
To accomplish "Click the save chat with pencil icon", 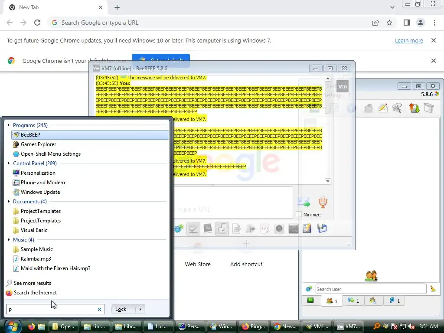I will 307,229.
